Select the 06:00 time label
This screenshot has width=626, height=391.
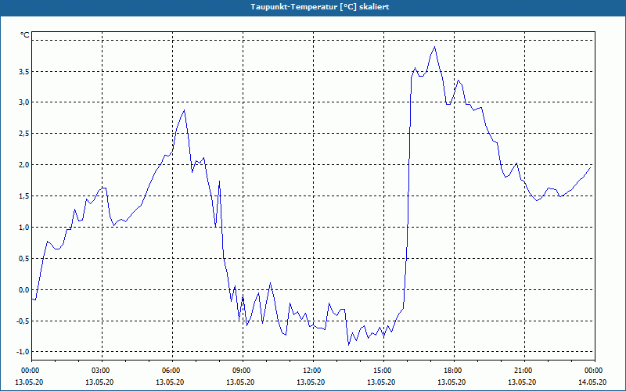pos(170,371)
